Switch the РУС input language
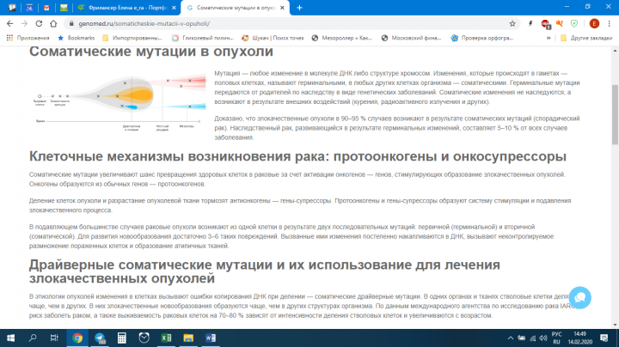Viewport: 619px width, 347px height. 556,338
